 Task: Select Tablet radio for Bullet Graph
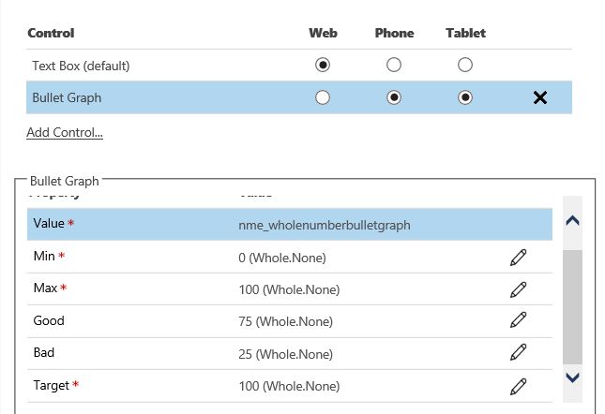(465, 97)
